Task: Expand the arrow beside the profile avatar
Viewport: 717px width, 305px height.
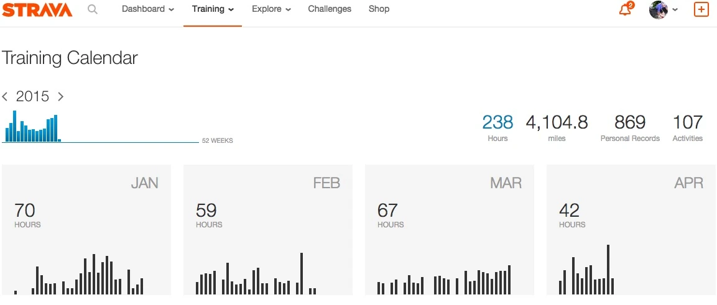Action: point(675,10)
